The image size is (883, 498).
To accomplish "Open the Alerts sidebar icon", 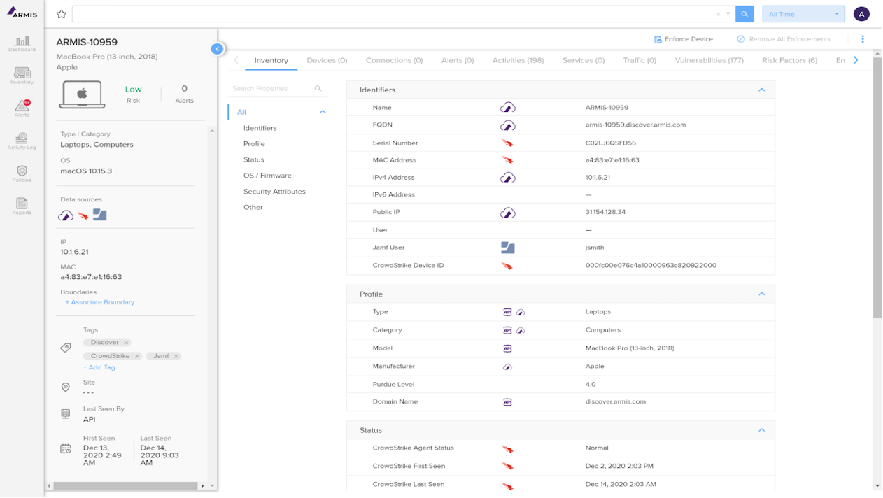I will point(22,108).
